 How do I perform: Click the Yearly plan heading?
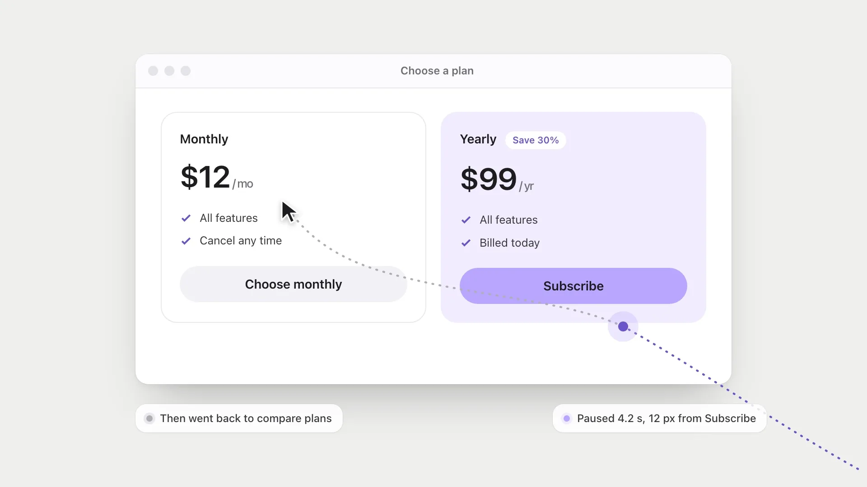click(x=478, y=139)
